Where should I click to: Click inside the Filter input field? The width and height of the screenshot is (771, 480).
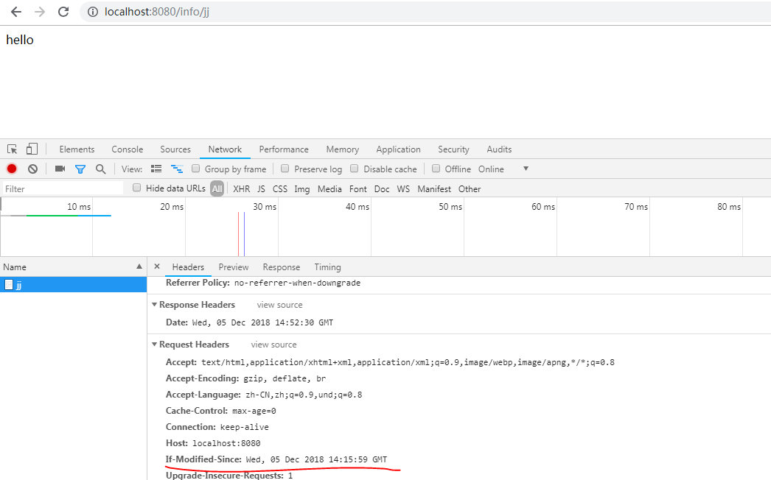(59, 188)
